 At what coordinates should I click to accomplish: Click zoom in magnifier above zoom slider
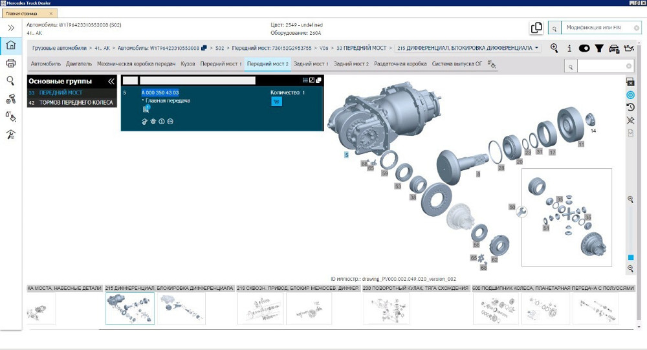click(630, 199)
